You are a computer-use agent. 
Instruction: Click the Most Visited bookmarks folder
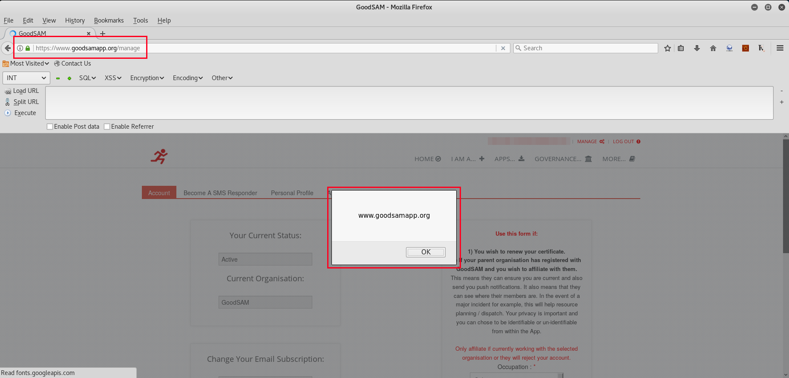[x=26, y=63]
